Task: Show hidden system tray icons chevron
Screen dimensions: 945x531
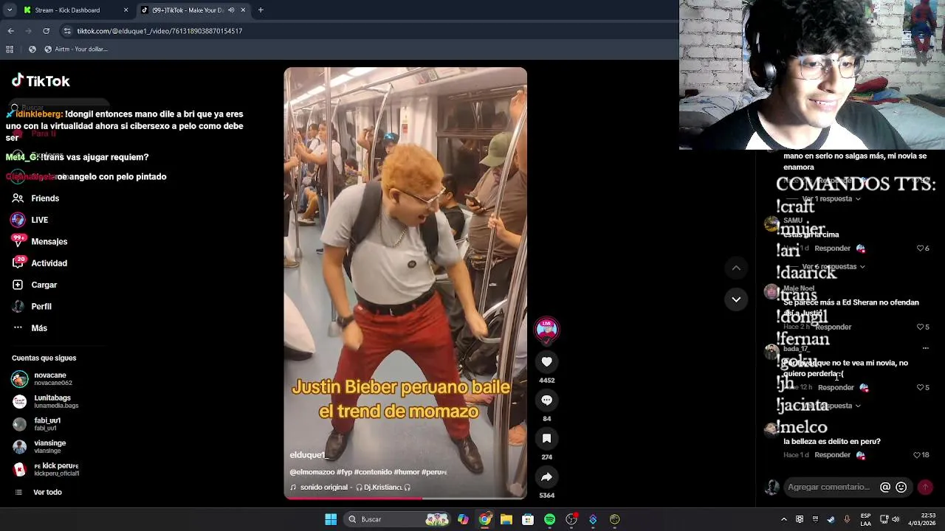Action: pyautogui.click(x=784, y=519)
